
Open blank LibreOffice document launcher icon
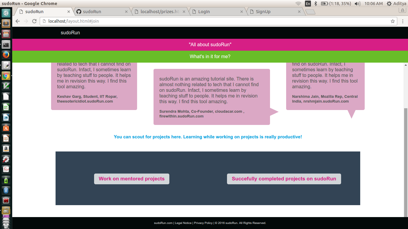[x=6, y=97]
